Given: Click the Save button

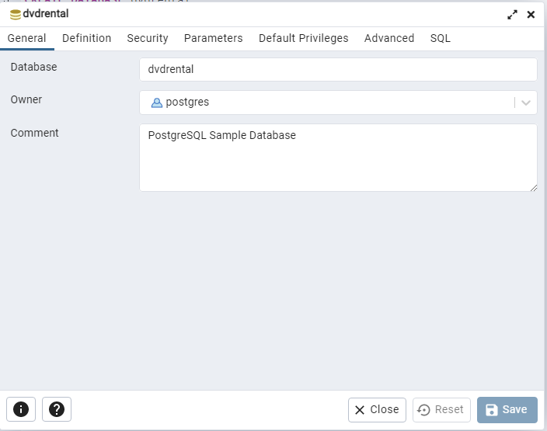Looking at the screenshot, I should (x=507, y=410).
